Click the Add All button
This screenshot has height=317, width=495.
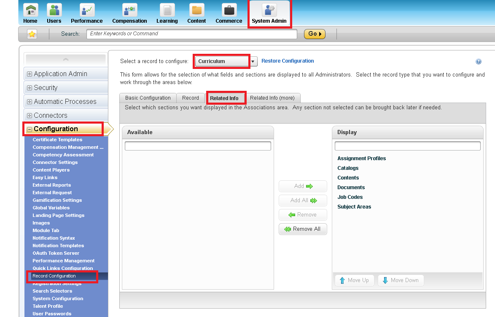click(303, 201)
